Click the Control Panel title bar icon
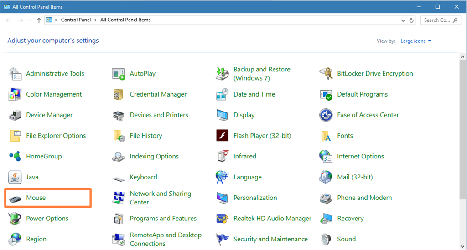Screen dimensions: 467x250 coord(7,6)
